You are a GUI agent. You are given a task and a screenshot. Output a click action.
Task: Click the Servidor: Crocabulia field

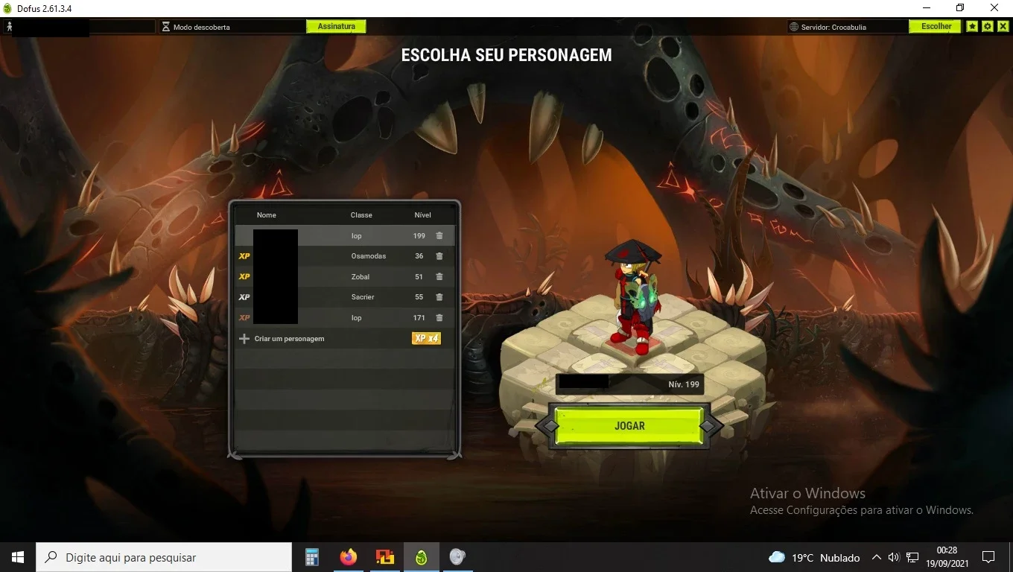click(848, 27)
